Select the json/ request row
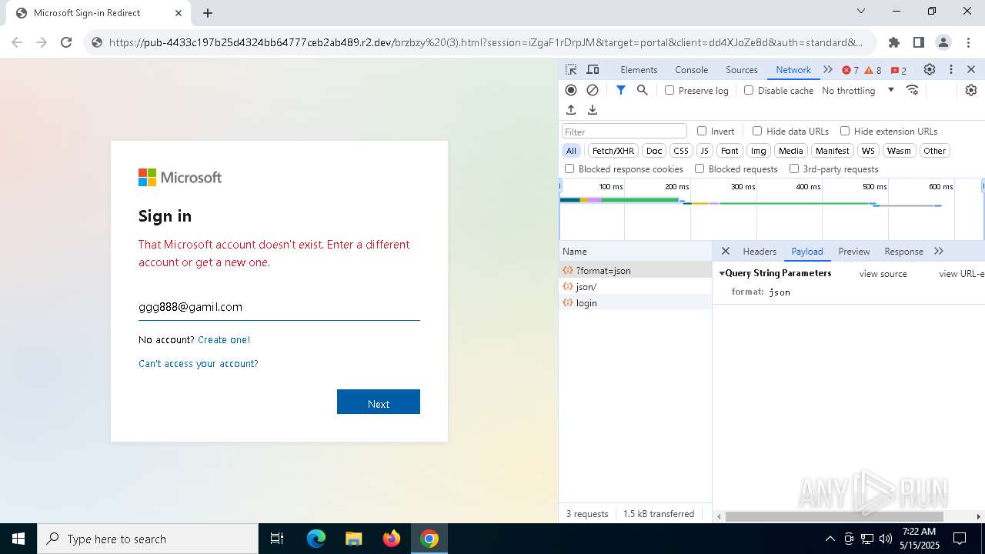The height and width of the screenshot is (554, 985). click(x=636, y=286)
